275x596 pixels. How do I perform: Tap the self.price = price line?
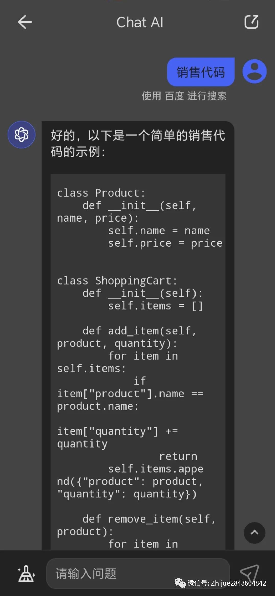click(165, 243)
